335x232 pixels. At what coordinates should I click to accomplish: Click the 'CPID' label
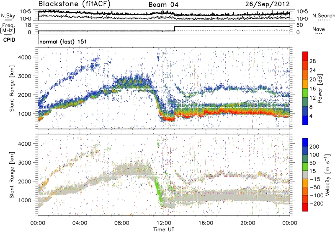(9, 40)
